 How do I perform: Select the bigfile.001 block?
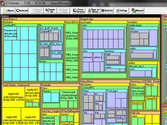pos(31,116)
